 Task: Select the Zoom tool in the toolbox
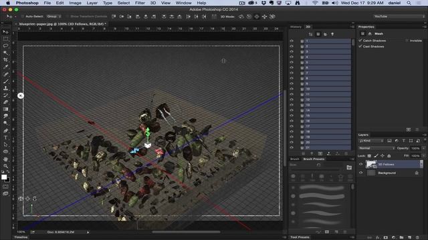[5, 166]
